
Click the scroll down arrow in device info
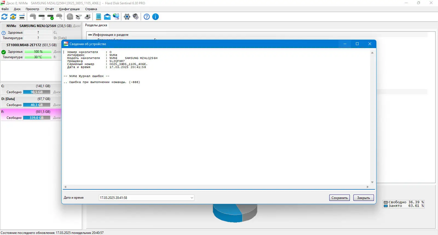372,182
